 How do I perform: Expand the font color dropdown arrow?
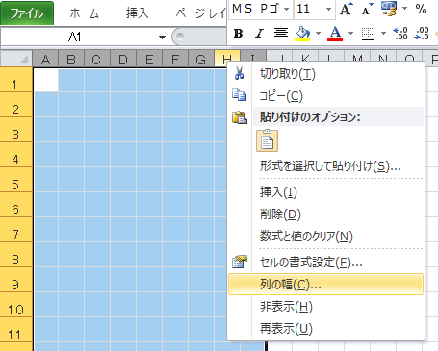(350, 34)
